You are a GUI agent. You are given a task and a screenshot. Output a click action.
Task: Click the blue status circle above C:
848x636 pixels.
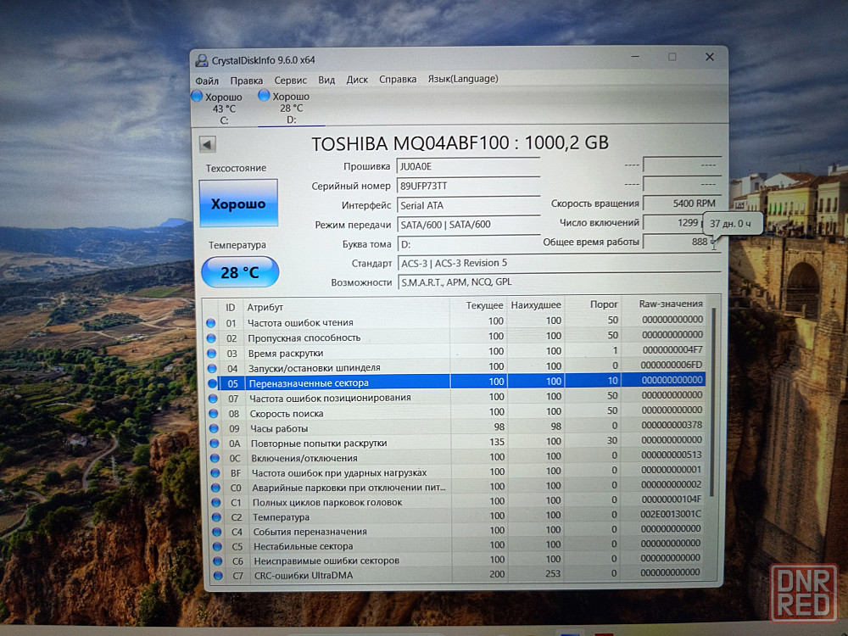click(x=197, y=97)
